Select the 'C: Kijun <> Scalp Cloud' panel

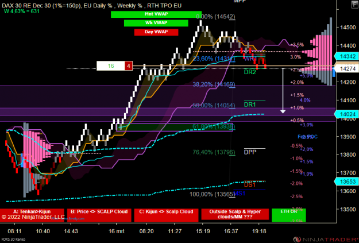[x=166, y=215]
